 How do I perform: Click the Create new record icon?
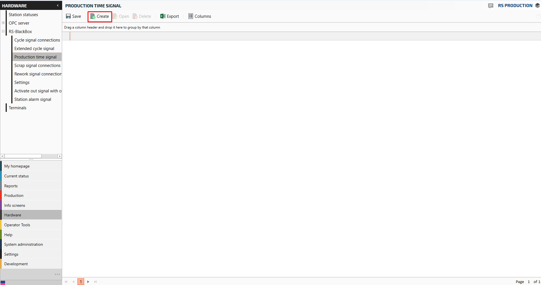[x=93, y=16]
